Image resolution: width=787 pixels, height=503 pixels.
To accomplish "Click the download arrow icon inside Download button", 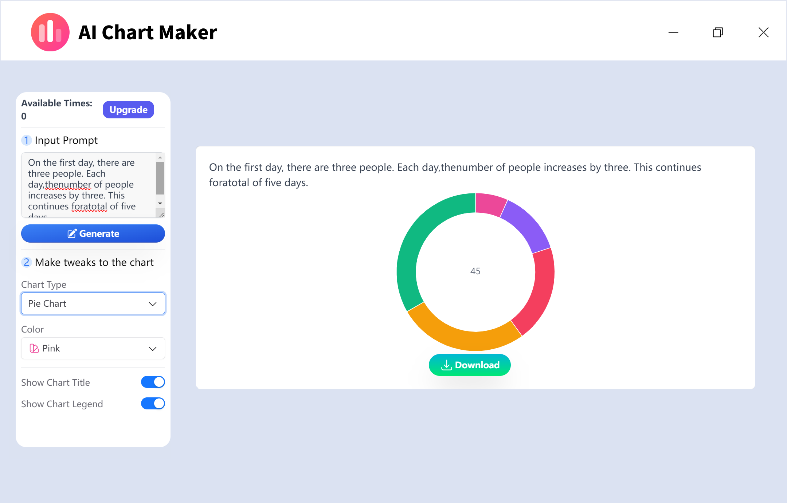I will pos(447,365).
